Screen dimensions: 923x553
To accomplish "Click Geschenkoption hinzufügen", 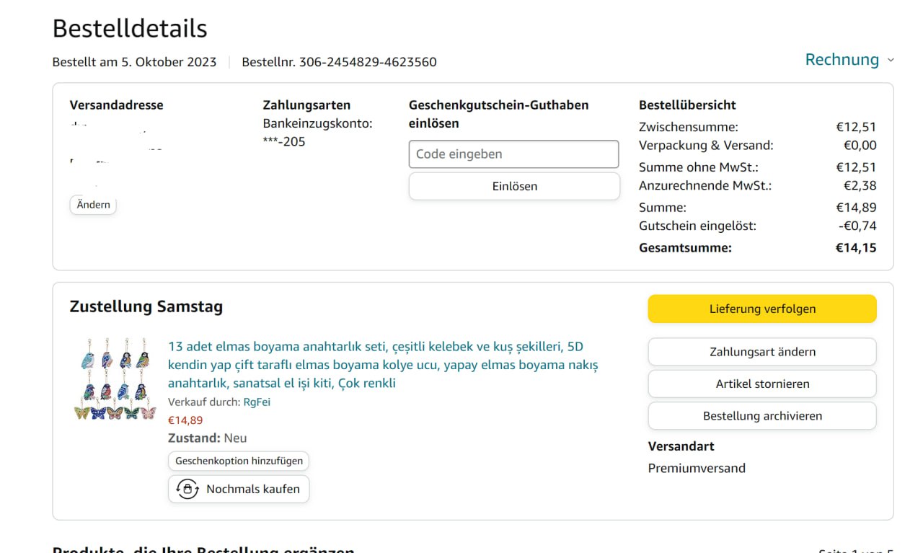I will pyautogui.click(x=239, y=461).
